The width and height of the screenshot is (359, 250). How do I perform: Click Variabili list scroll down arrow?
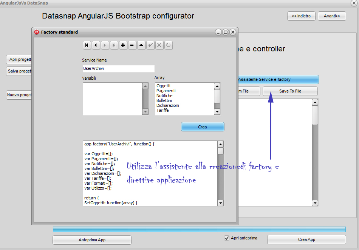pyautogui.click(x=145, y=112)
